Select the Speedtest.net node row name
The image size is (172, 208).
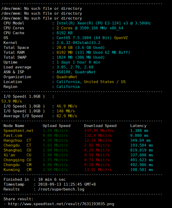[x=18, y=131]
